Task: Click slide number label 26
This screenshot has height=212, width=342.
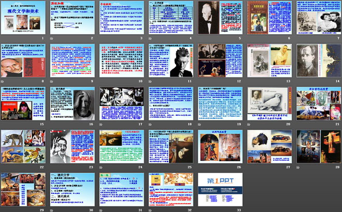Action: click(x=239, y=167)
